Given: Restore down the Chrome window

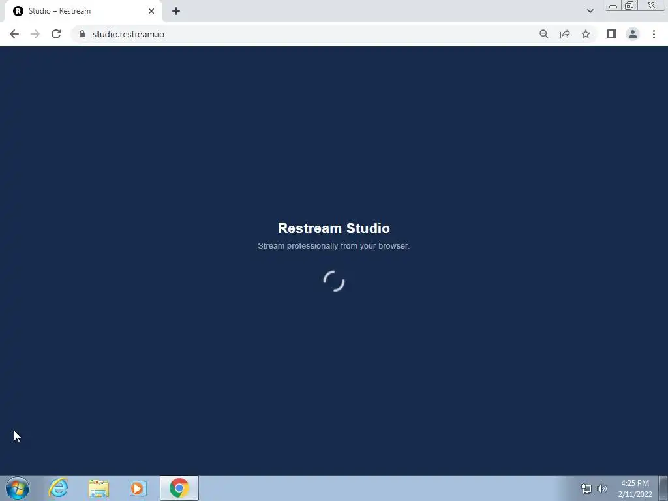Looking at the screenshot, I should 629,5.
